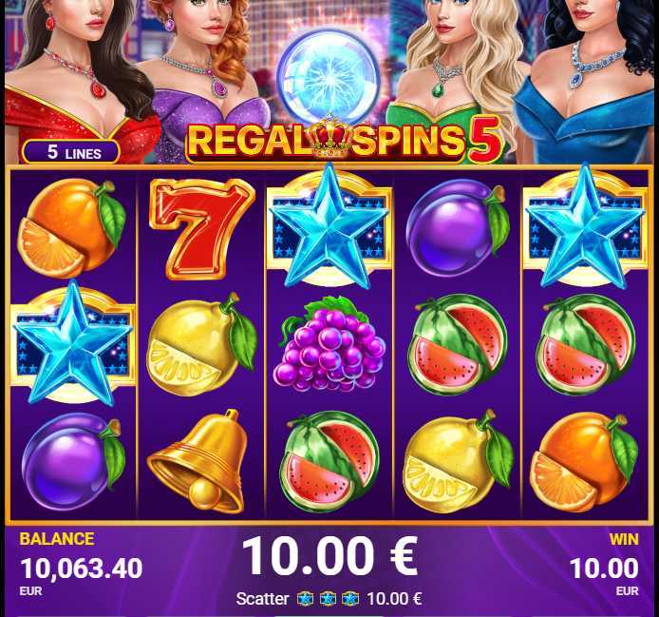Click the Regal Spins 5 logo
This screenshot has height=617, width=659.
point(344,140)
